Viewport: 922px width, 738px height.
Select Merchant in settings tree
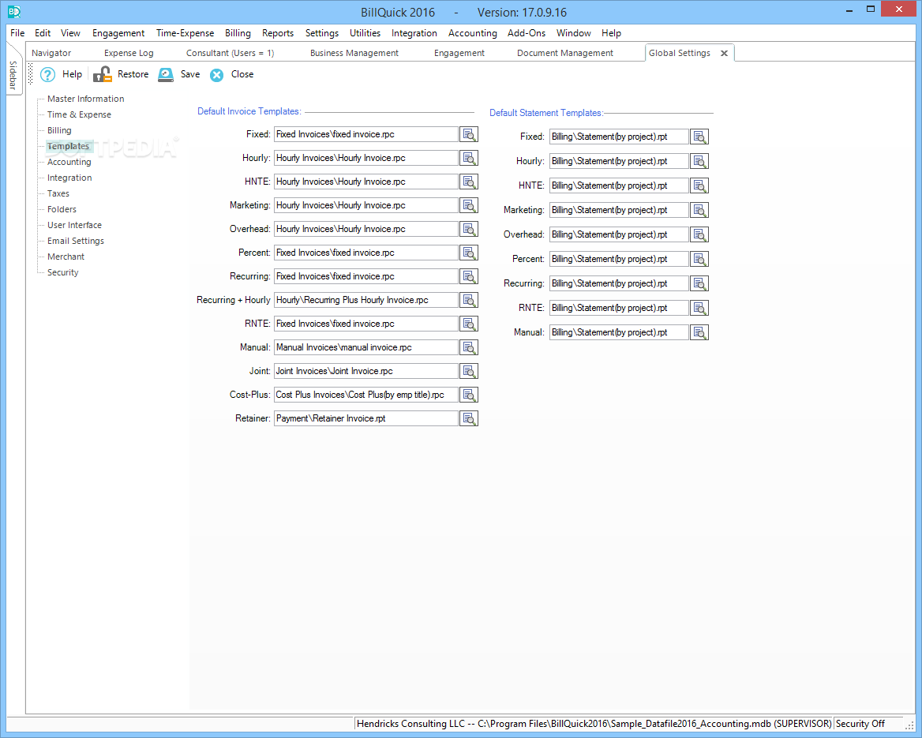coord(66,257)
